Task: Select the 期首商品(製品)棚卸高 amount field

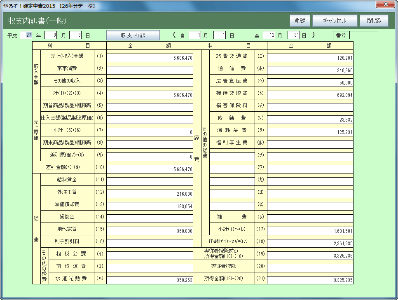Action: tap(150, 107)
